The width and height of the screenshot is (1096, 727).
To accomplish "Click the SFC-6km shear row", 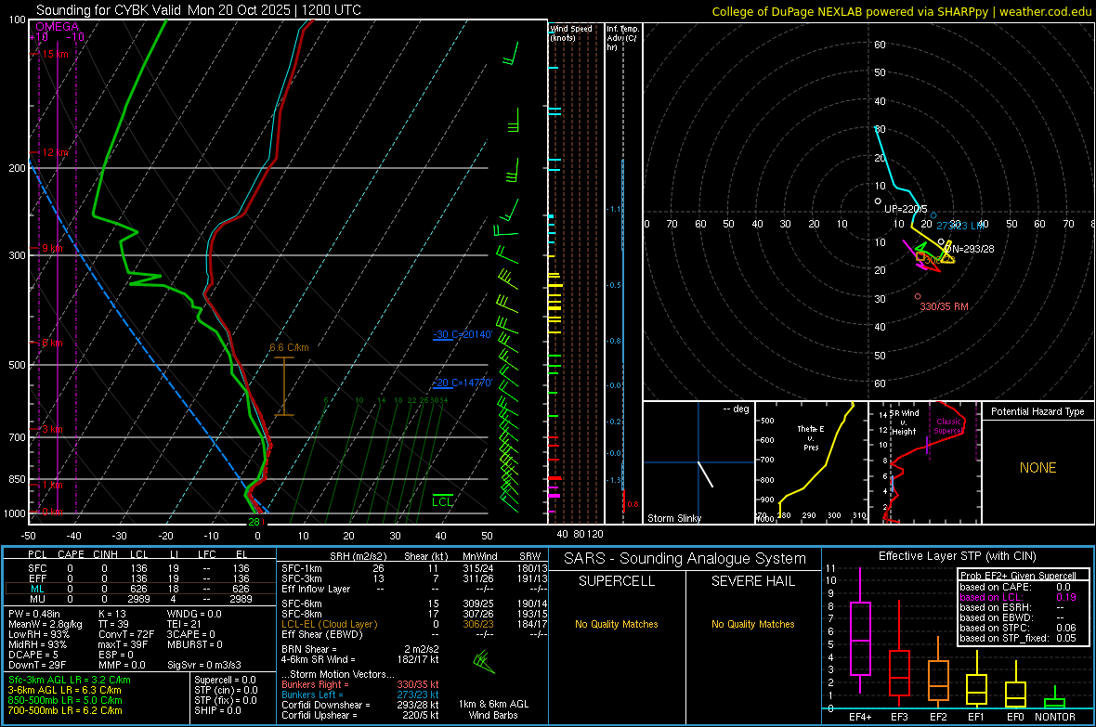I will point(414,604).
